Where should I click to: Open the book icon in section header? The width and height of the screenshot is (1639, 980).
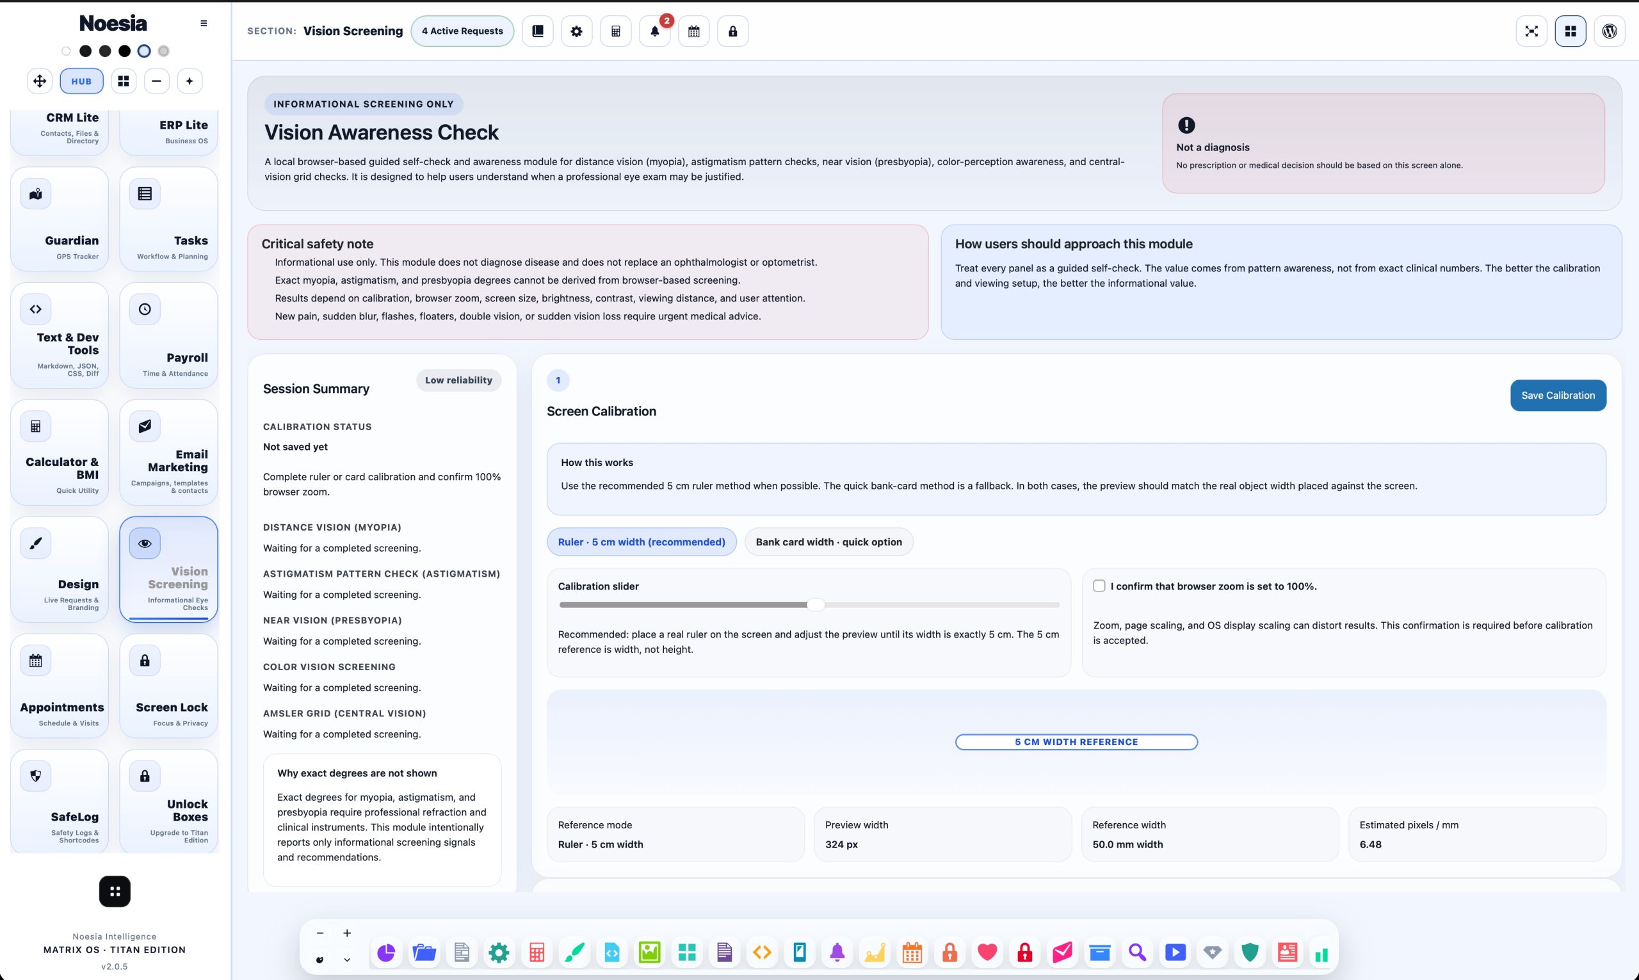(538, 31)
